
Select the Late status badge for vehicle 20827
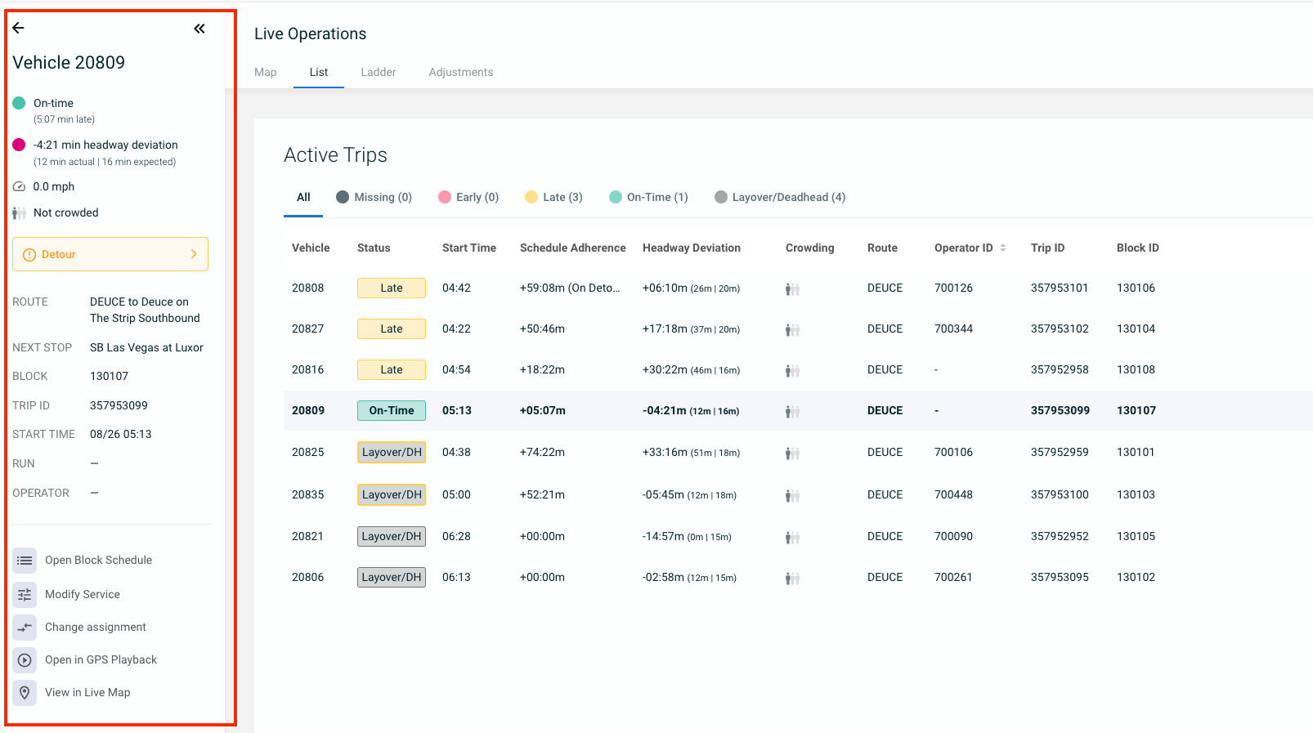[x=391, y=329]
